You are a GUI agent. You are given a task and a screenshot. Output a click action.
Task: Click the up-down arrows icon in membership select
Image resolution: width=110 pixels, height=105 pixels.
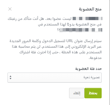pos(10,77)
